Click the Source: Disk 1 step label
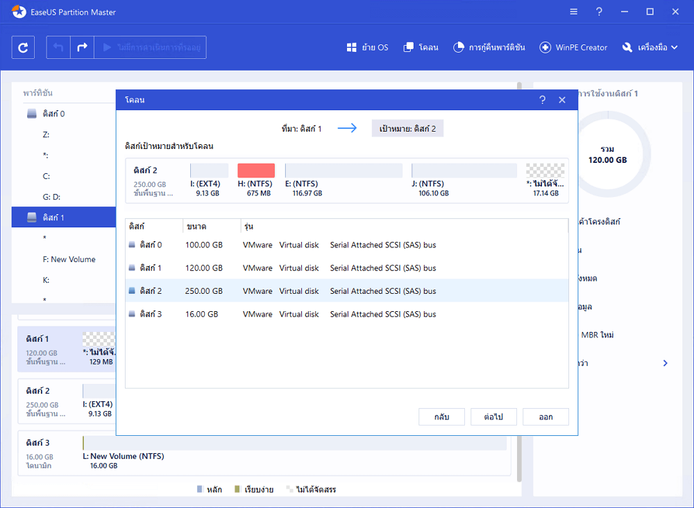The height and width of the screenshot is (508, 694). (301, 129)
